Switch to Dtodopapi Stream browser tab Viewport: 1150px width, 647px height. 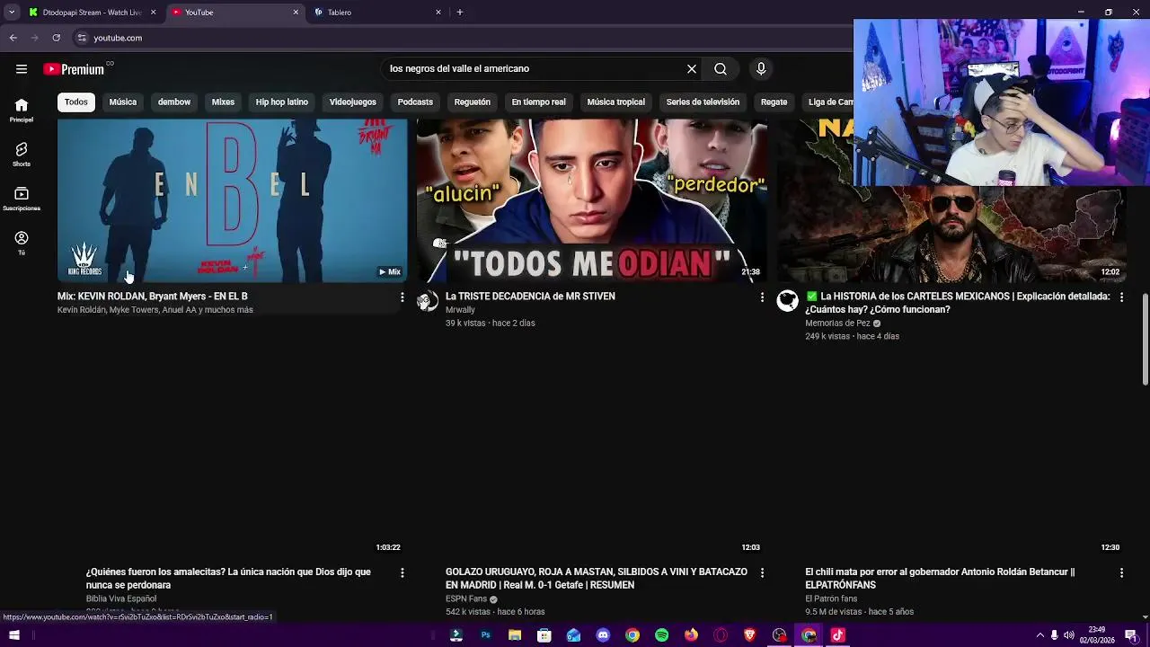[93, 13]
